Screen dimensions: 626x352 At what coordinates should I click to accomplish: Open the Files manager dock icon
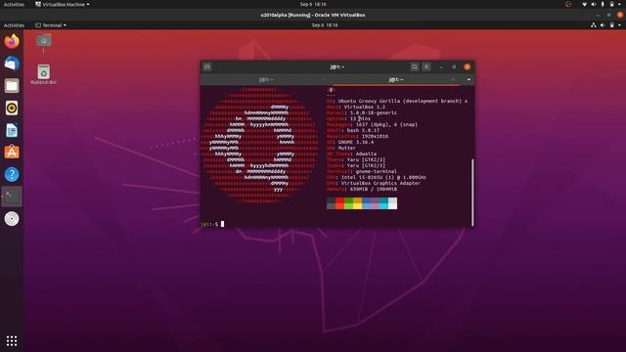[12, 86]
